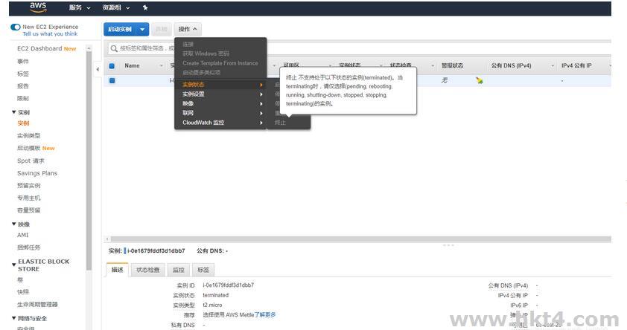Open 报告 in the sidebar
Viewport: 627px width, 330px height.
pos(23,86)
